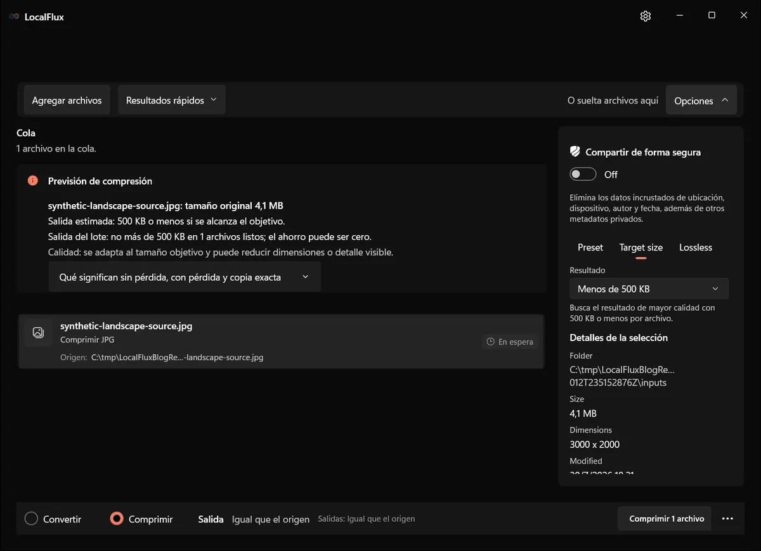Minimize the LocalFlux window
Viewport: 761px width, 551px height.
(679, 16)
